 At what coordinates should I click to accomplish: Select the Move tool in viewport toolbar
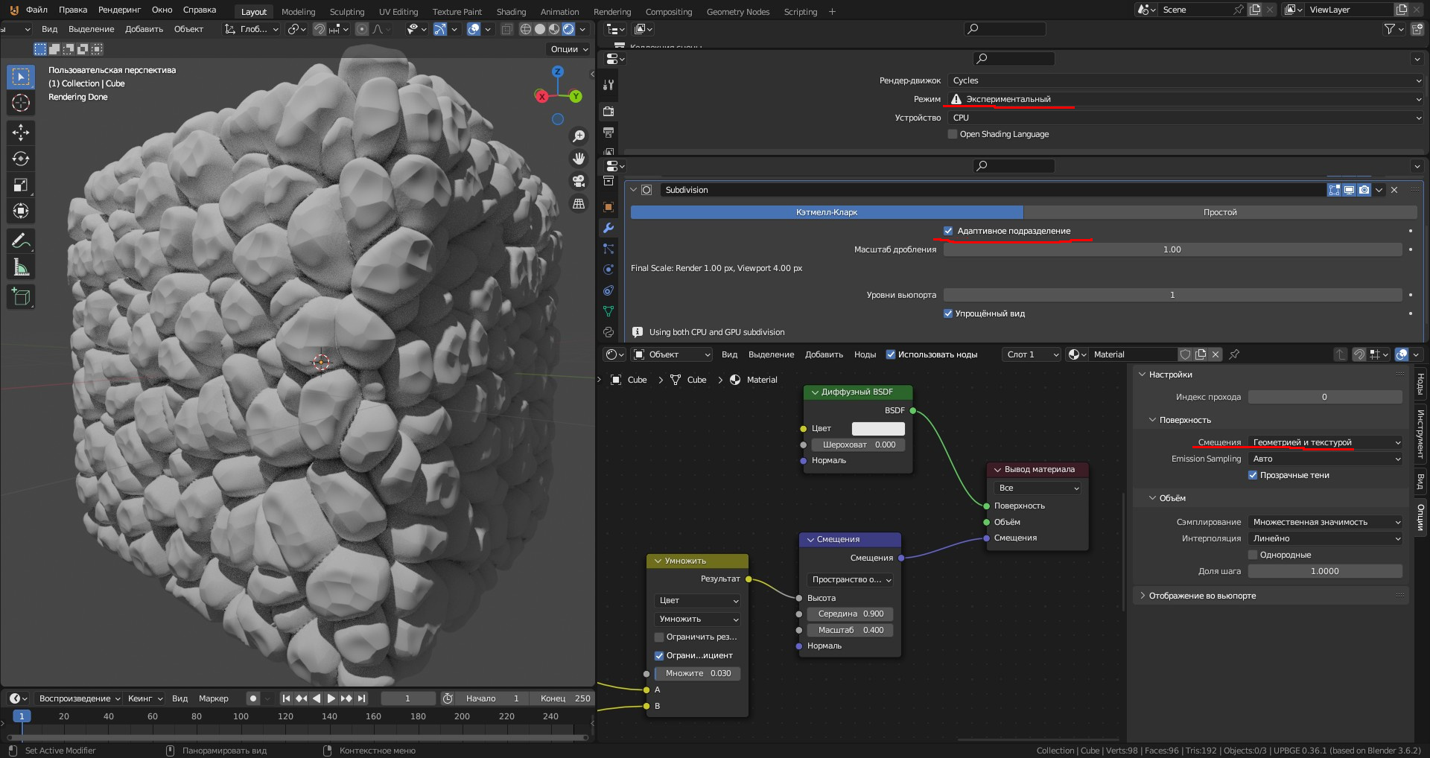tap(21, 133)
